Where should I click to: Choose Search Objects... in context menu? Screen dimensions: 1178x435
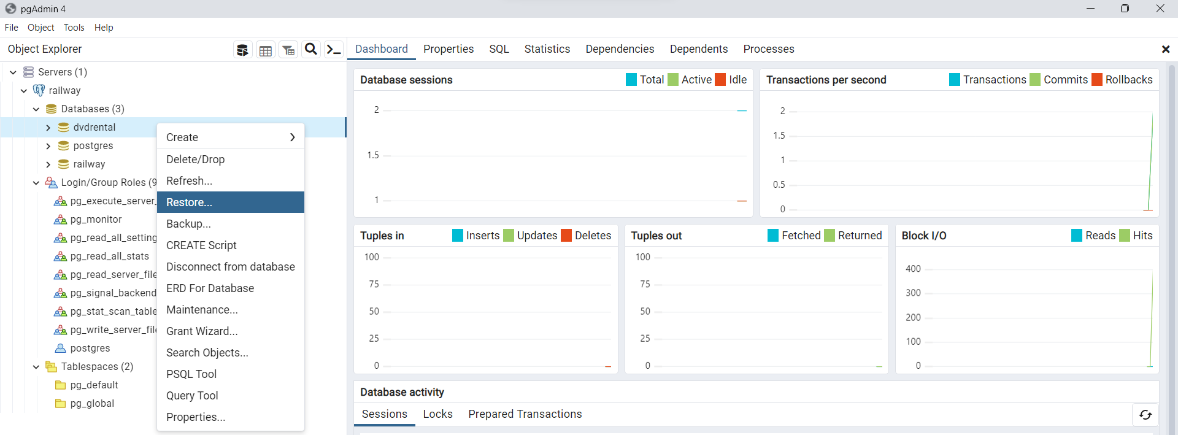231,353
